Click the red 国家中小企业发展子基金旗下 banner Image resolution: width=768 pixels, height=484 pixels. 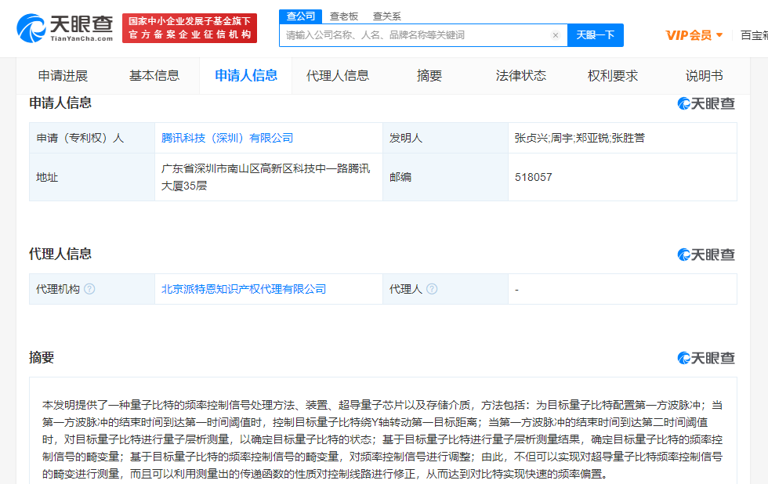(x=190, y=28)
